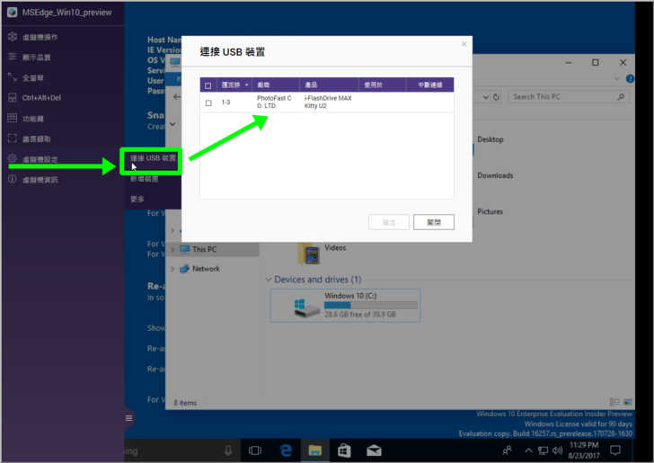Open the Pictures folder in Explorer
Screen dimensions: 654x463
[x=490, y=211]
